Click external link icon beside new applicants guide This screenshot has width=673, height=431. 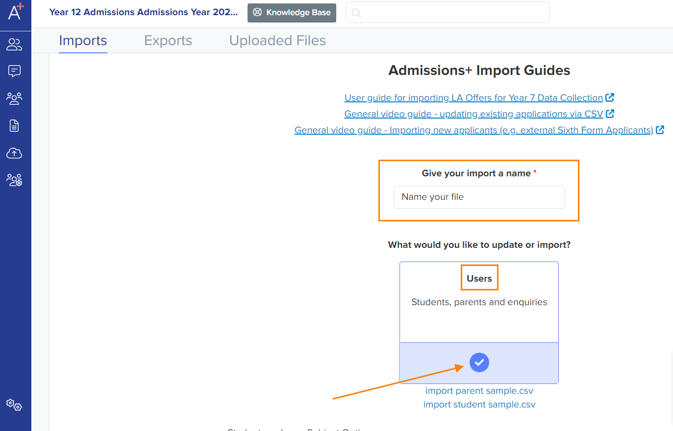coord(660,130)
